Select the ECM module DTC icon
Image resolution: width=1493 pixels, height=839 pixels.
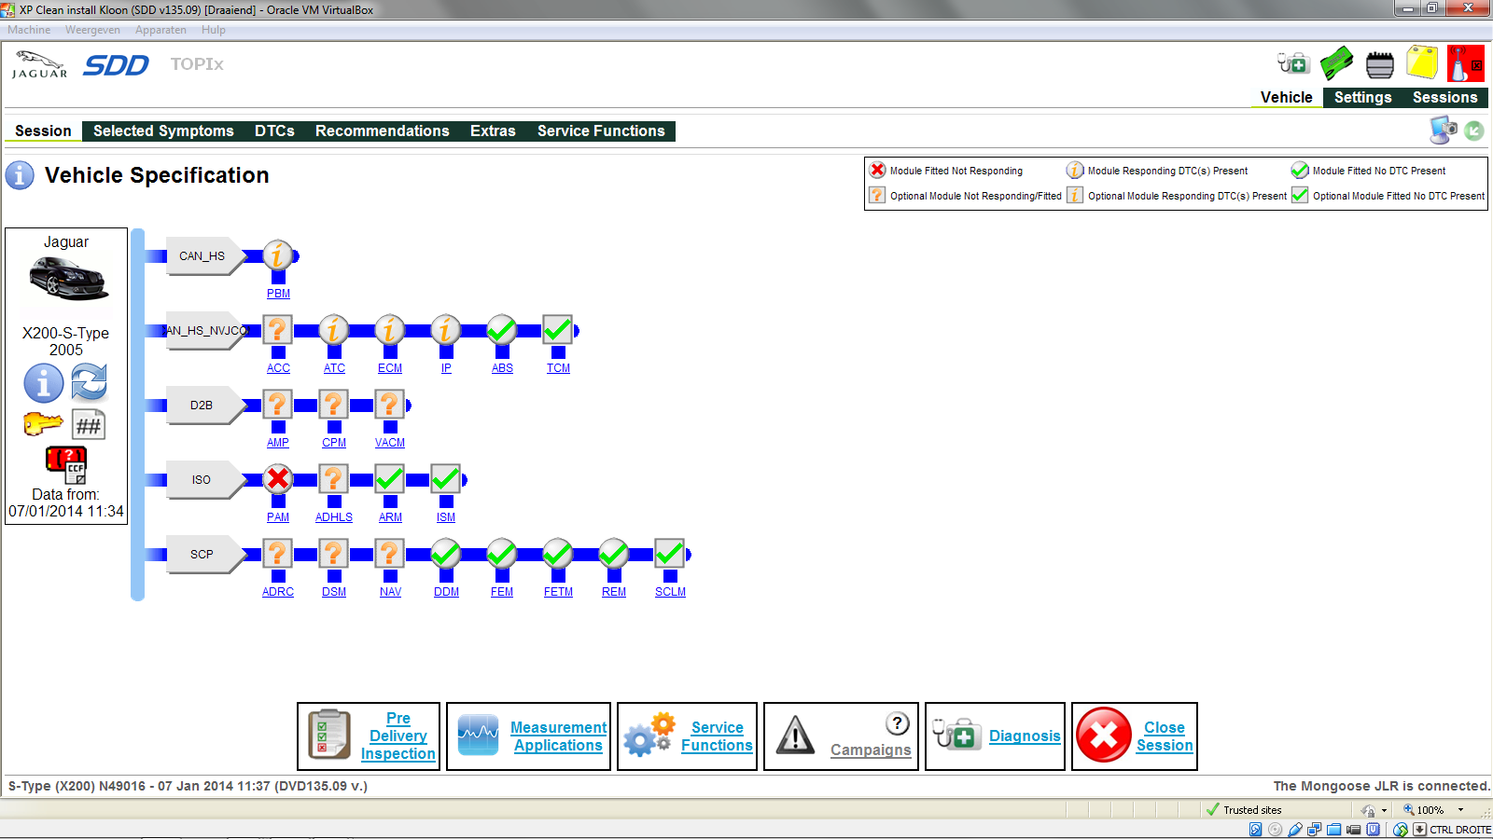point(390,330)
